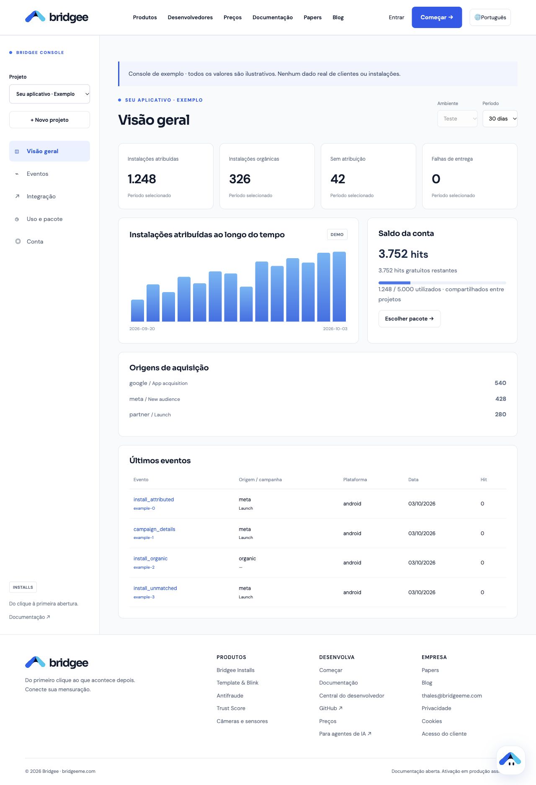Image resolution: width=536 pixels, height=785 pixels.
Task: Go to Preços in the top navigation
Action: click(x=232, y=17)
